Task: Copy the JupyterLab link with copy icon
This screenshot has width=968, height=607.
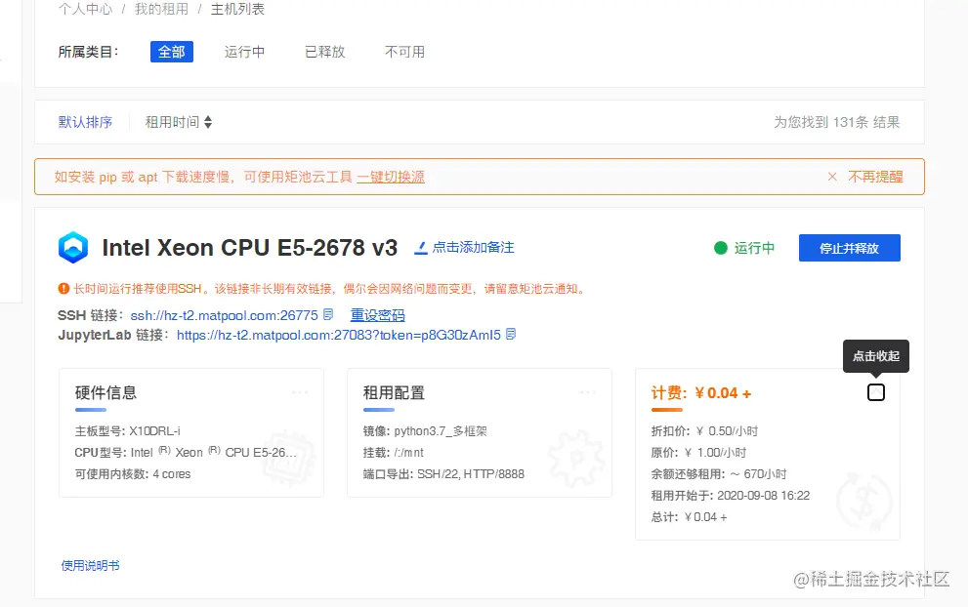Action: pos(511,335)
